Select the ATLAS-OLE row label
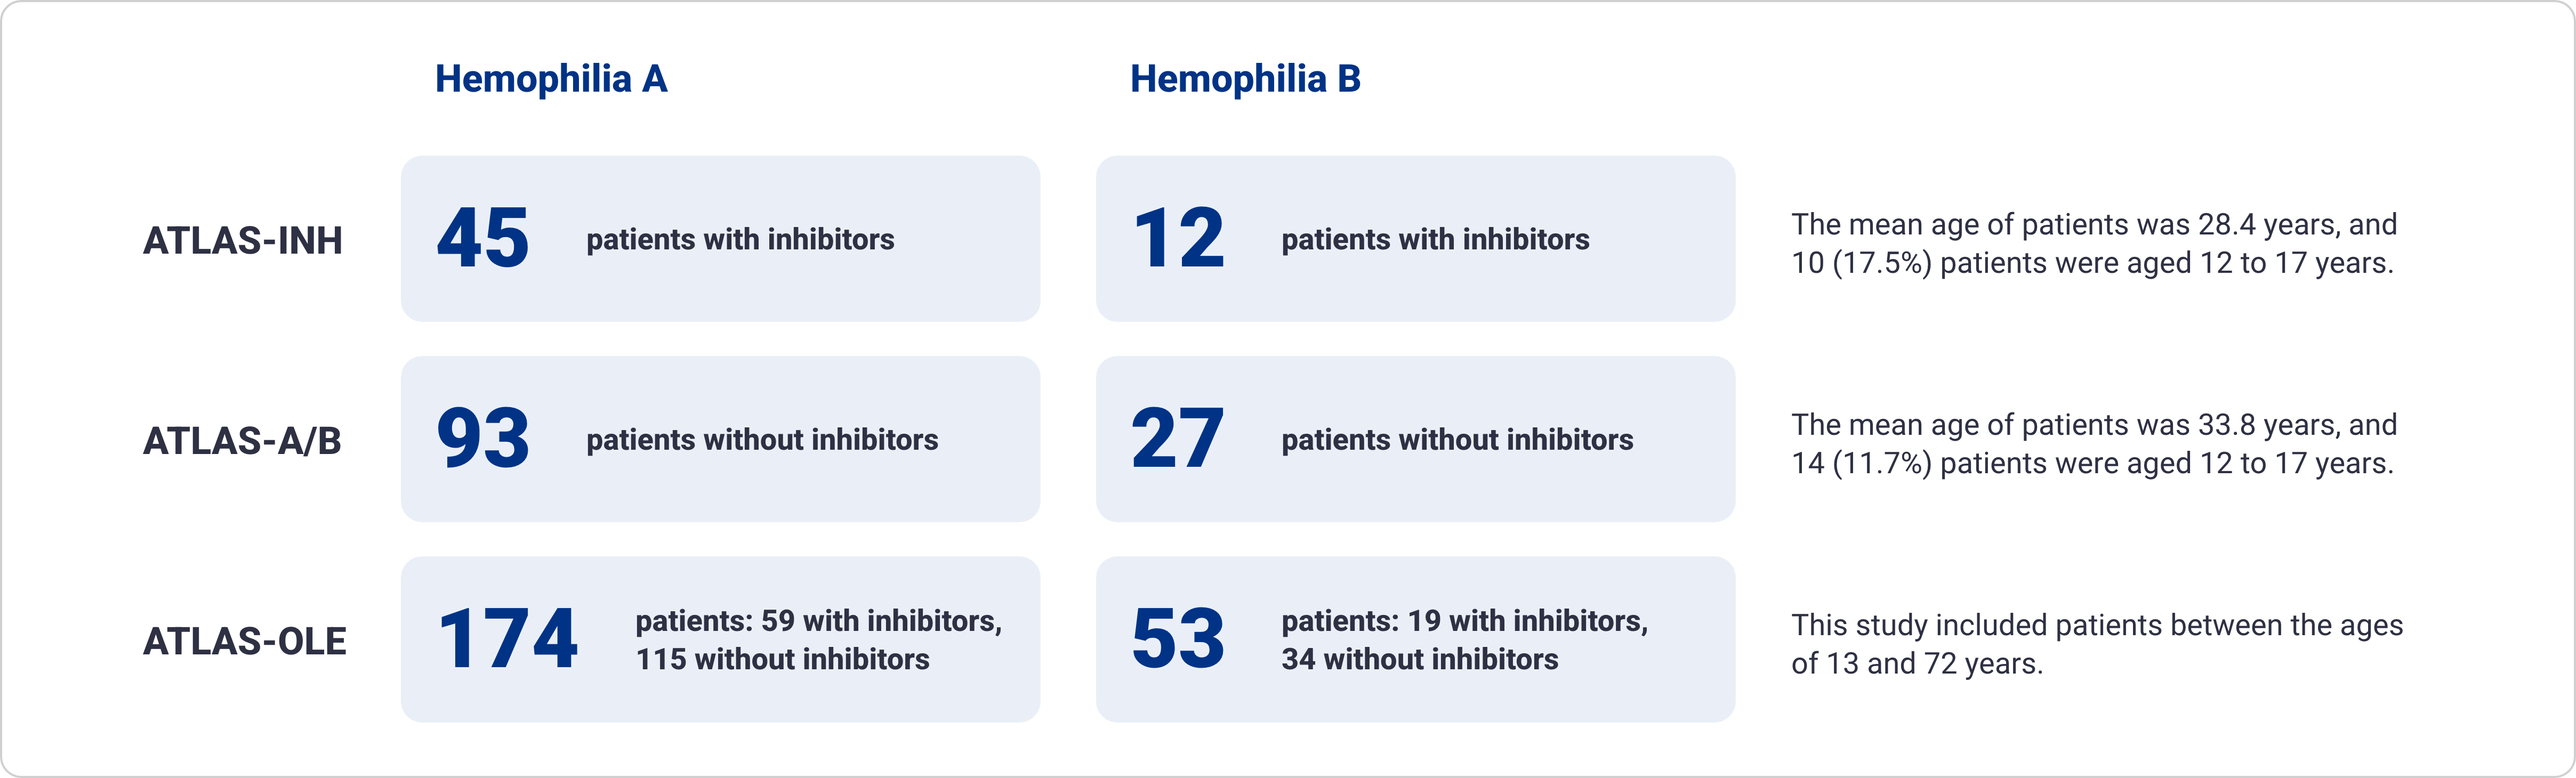The image size is (2576, 778). pos(245,641)
